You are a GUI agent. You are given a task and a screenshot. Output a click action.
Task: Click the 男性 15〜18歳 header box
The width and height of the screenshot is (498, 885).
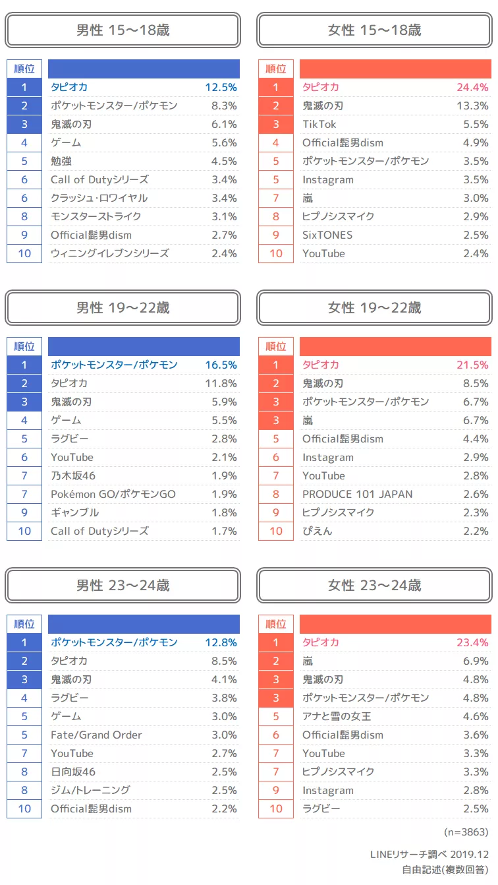tap(123, 30)
